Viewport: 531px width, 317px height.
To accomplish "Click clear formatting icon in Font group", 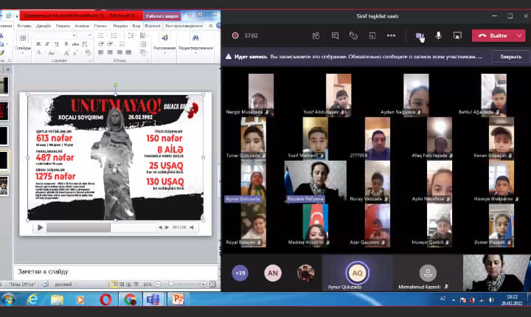I will tap(87, 52).
